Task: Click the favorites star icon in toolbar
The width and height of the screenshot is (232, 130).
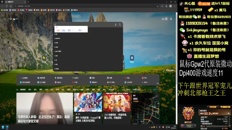Action: tap(162, 6)
